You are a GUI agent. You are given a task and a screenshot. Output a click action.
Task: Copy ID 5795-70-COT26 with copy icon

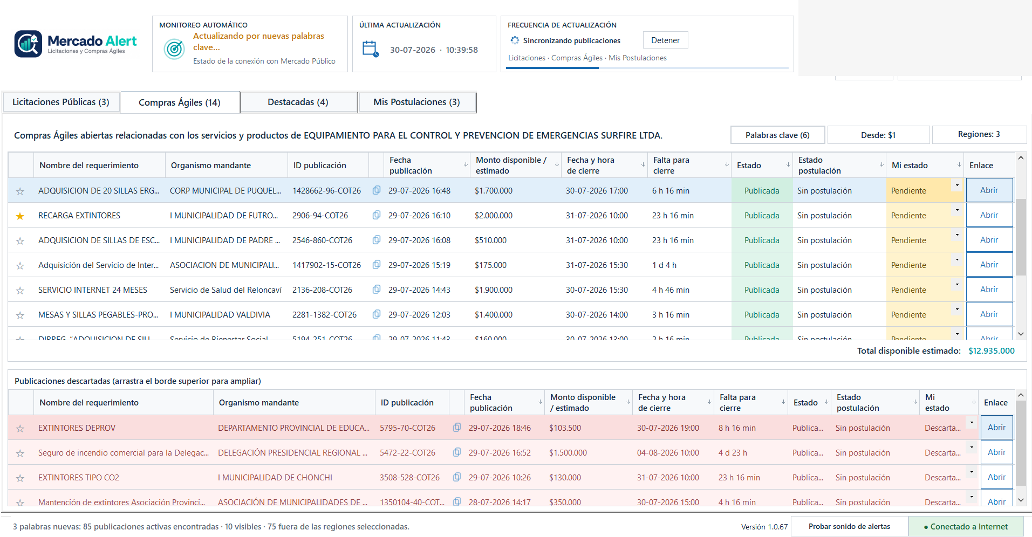457,428
